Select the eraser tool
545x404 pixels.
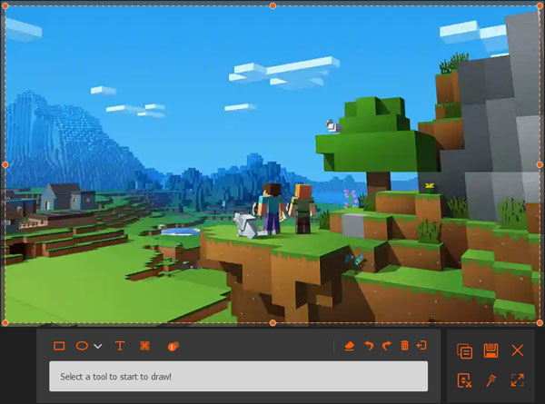pyautogui.click(x=350, y=346)
